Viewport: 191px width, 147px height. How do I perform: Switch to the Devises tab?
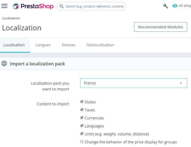[x=68, y=45]
